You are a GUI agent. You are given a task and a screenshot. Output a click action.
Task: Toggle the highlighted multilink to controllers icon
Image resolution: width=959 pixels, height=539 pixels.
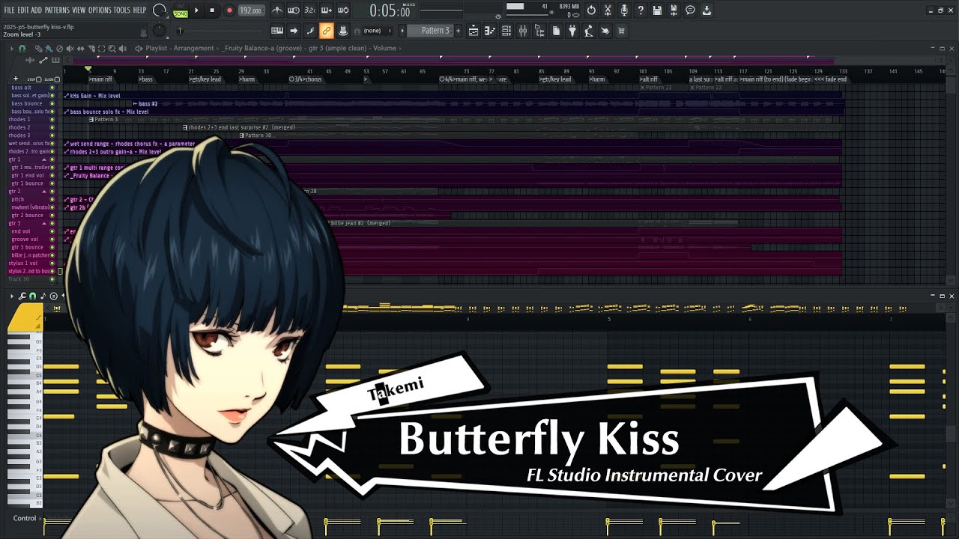coord(327,31)
